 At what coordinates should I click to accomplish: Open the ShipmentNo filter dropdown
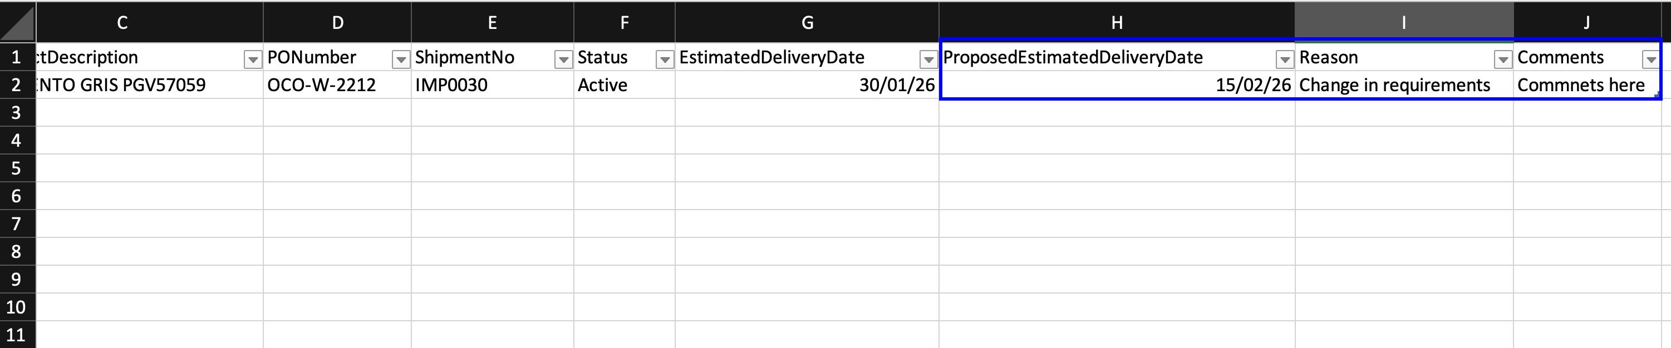(563, 59)
